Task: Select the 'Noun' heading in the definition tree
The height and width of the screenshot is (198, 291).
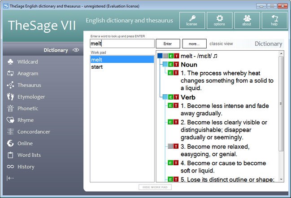Action: tap(189, 65)
